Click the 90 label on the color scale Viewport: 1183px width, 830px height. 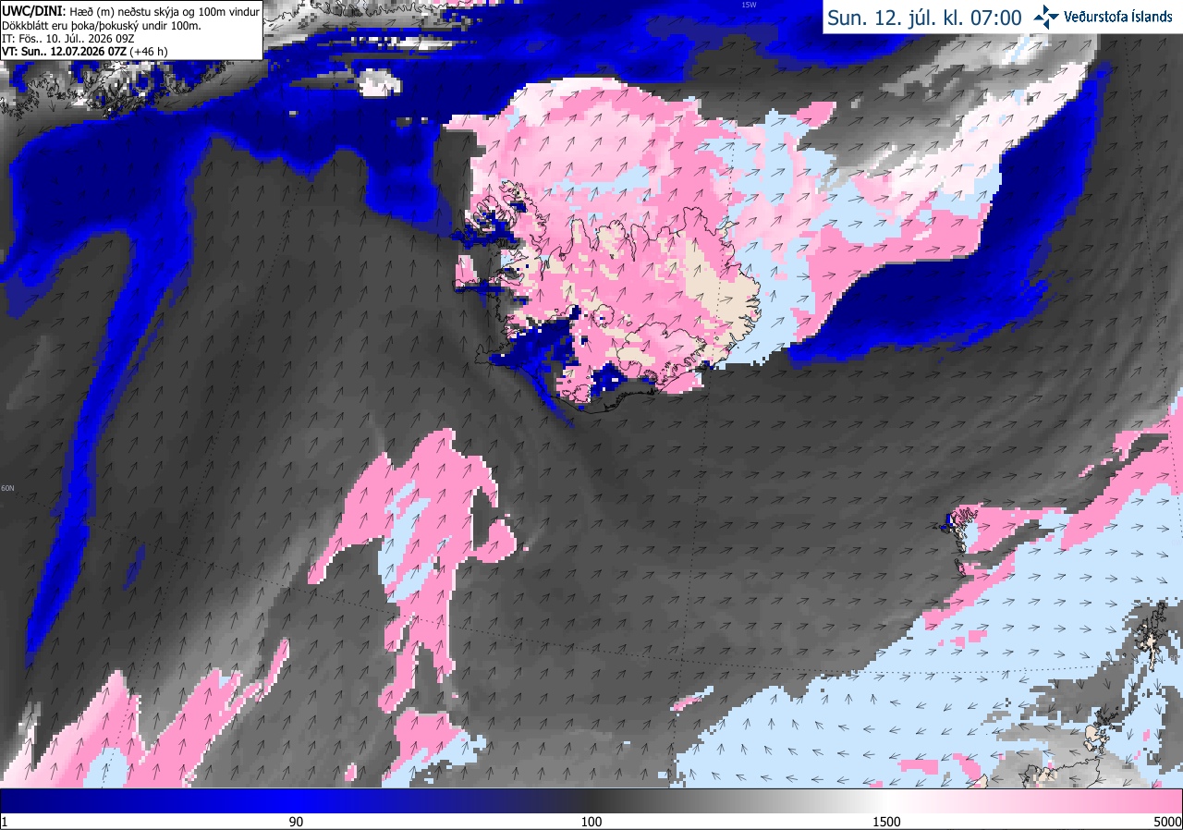pyautogui.click(x=296, y=822)
